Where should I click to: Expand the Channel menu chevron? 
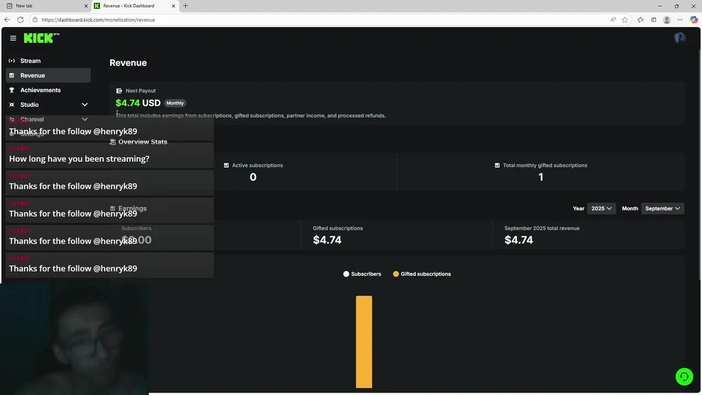[84, 119]
